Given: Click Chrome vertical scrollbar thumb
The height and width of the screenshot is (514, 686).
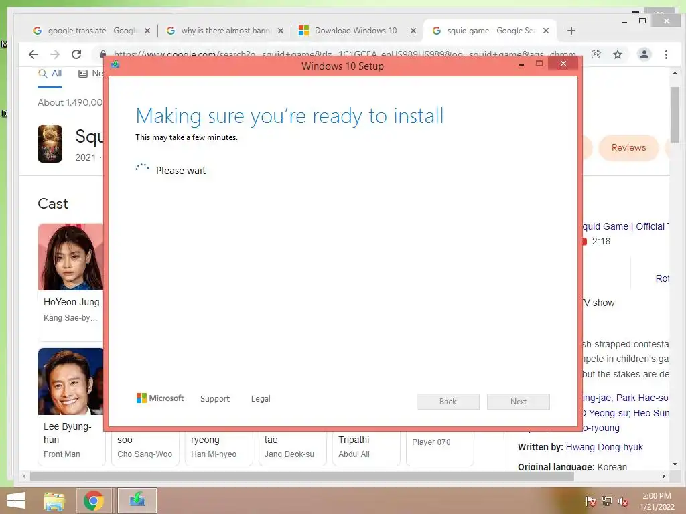Looking at the screenshot, I should tap(675, 114).
